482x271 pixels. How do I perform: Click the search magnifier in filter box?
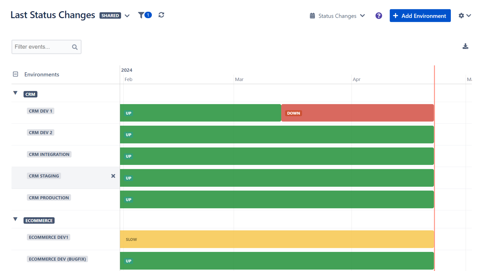point(75,47)
